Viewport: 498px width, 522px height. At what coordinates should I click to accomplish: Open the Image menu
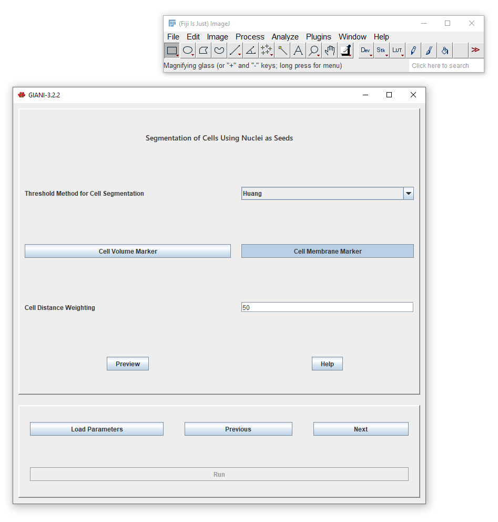pyautogui.click(x=218, y=37)
